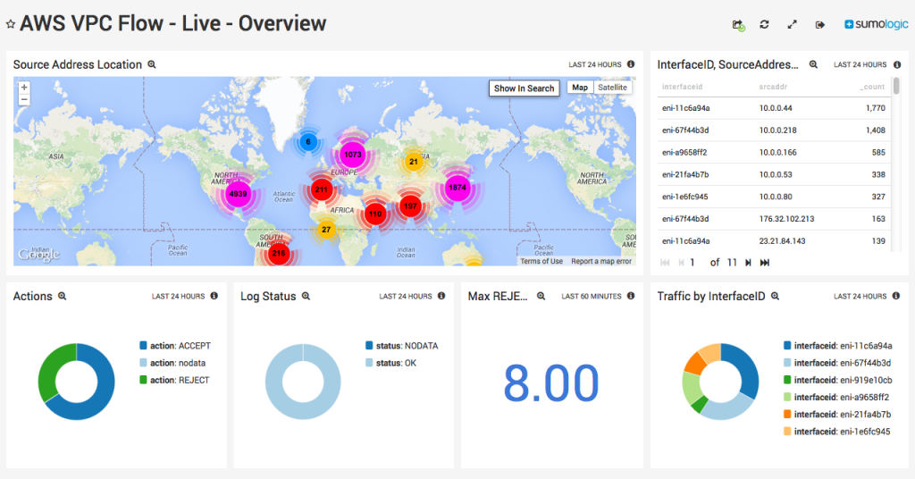Click the yellow cluster marker labeled 21

click(413, 162)
